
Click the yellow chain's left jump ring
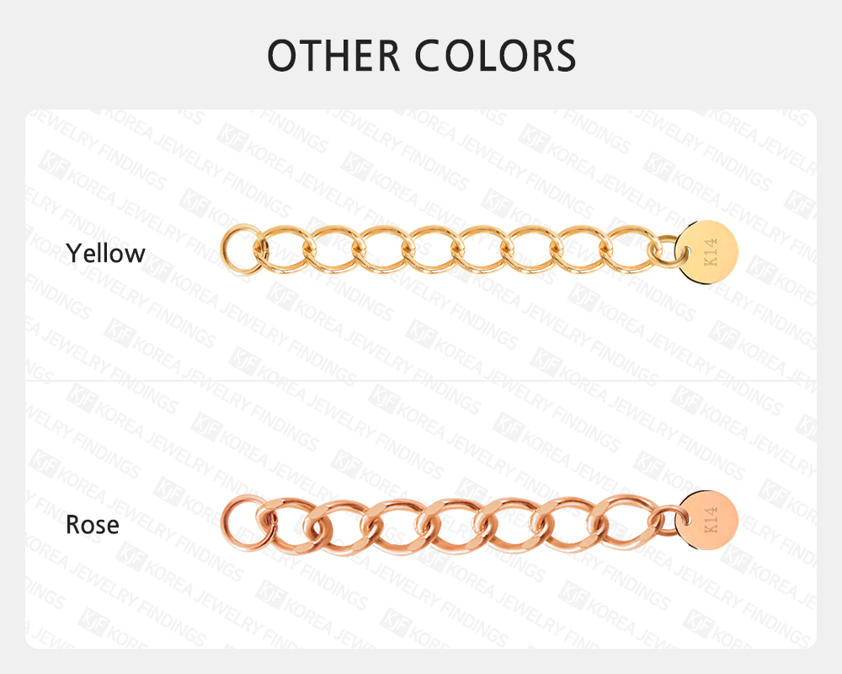242,250
